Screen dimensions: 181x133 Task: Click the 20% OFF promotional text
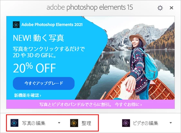[34, 68]
